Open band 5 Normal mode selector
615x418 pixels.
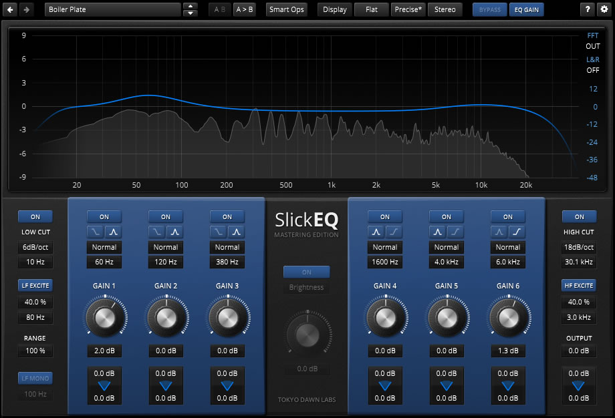tap(447, 247)
